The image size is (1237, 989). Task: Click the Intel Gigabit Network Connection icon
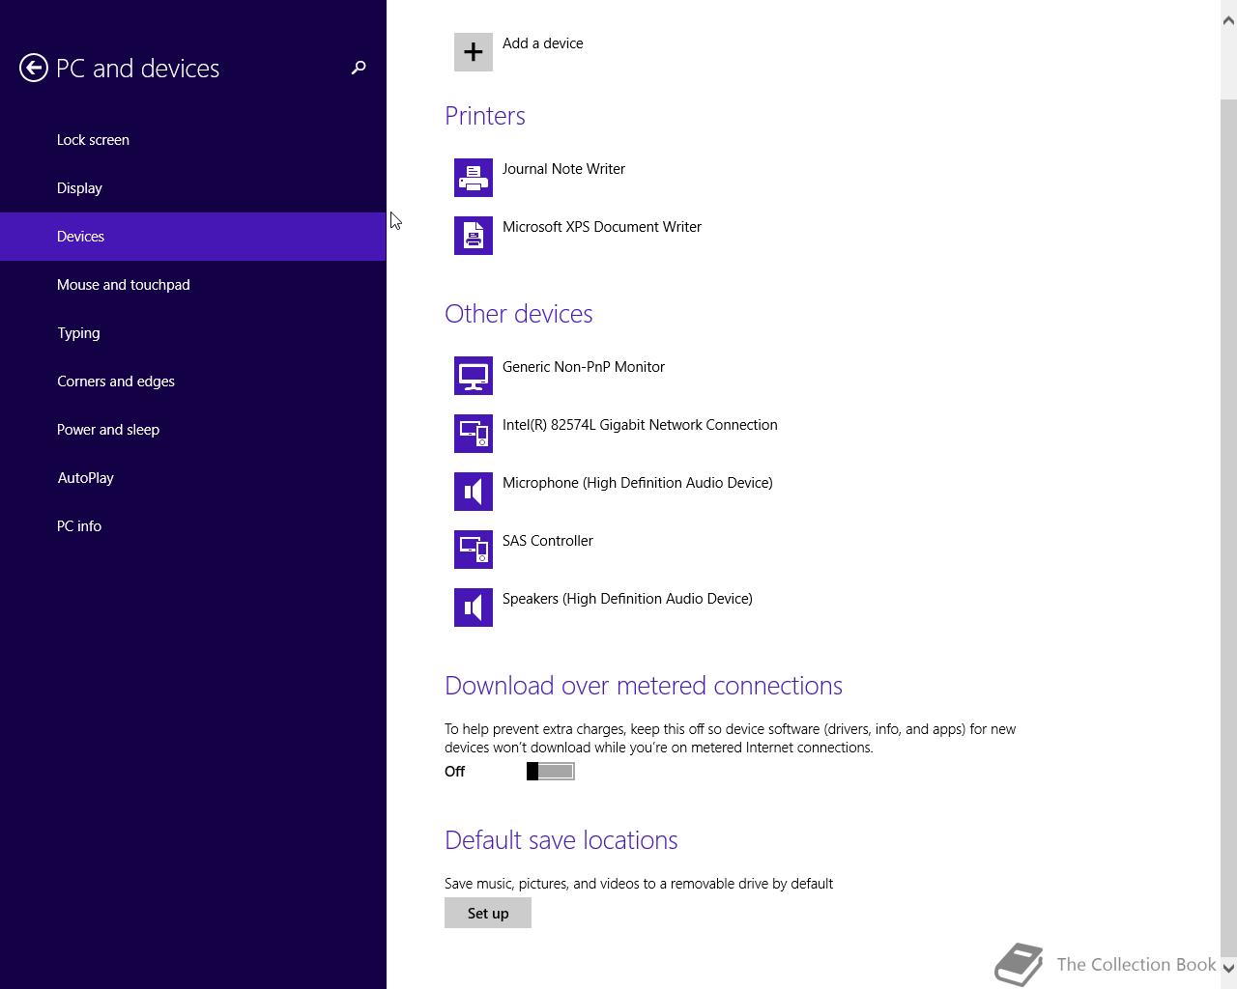[x=474, y=434]
